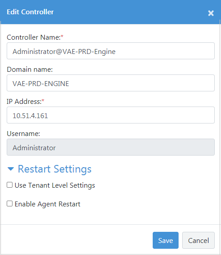Click the Controller Name input field
This screenshot has height=255, width=221.
pyautogui.click(x=111, y=51)
